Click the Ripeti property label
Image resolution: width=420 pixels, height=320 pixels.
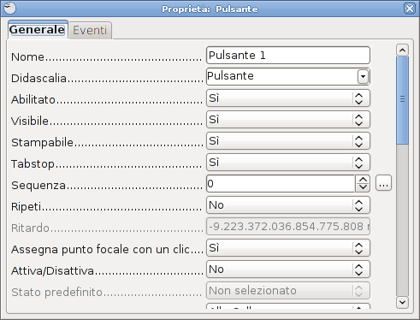coord(27,206)
